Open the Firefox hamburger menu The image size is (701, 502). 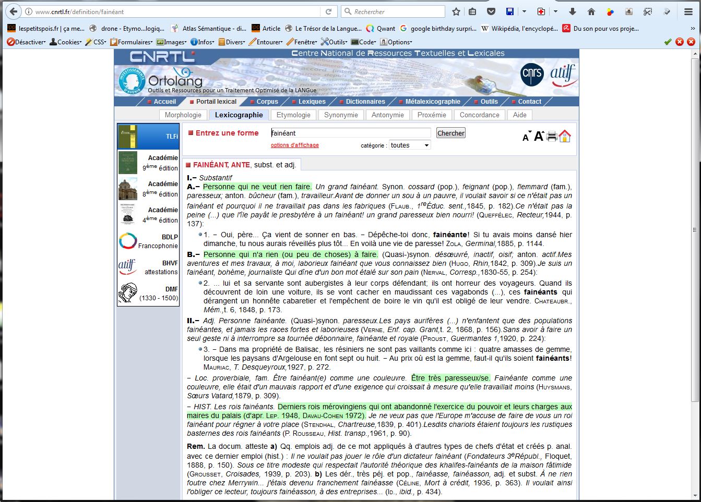coord(688,11)
